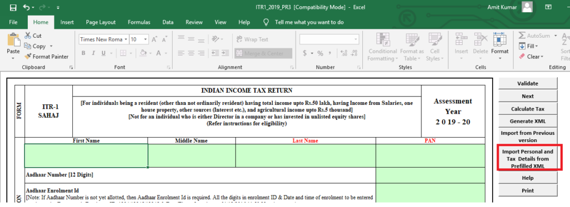This screenshot has width=570, height=207.
Task: Switch to the View tab
Action: point(220,22)
